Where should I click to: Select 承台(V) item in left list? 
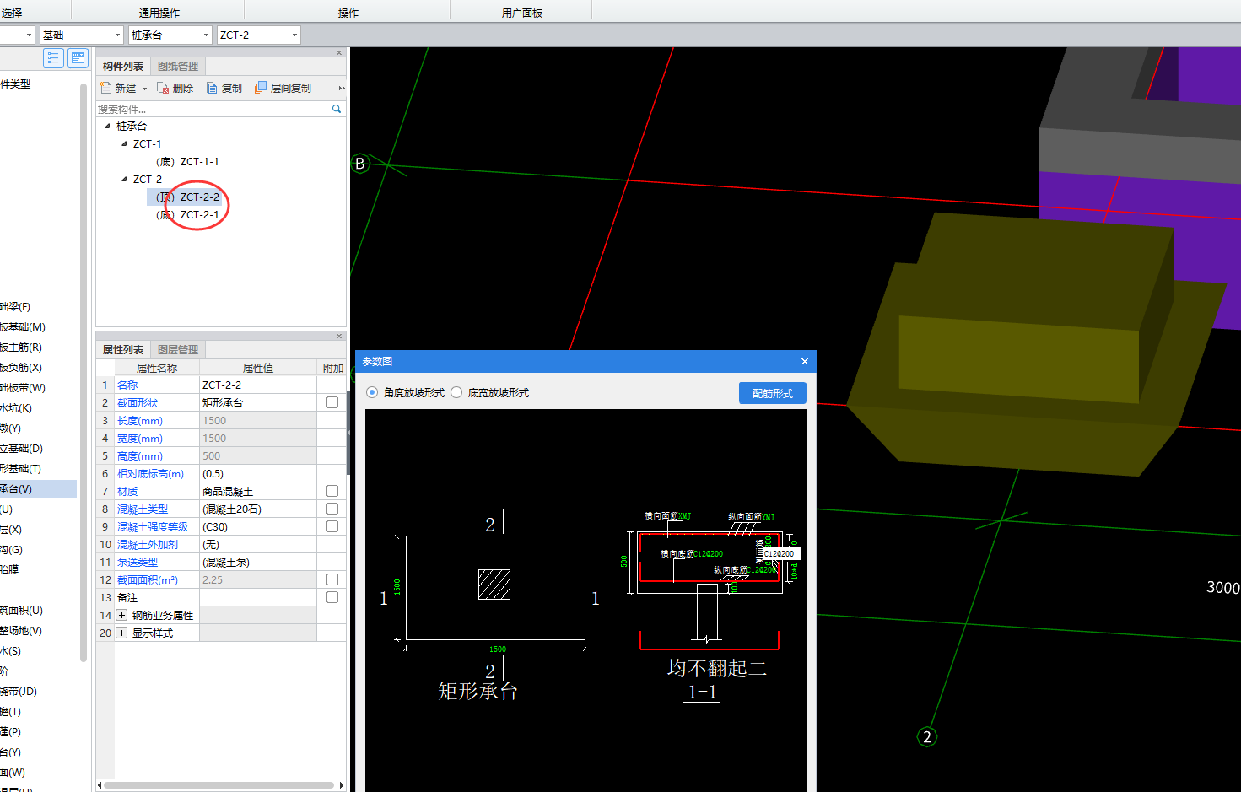(x=38, y=488)
